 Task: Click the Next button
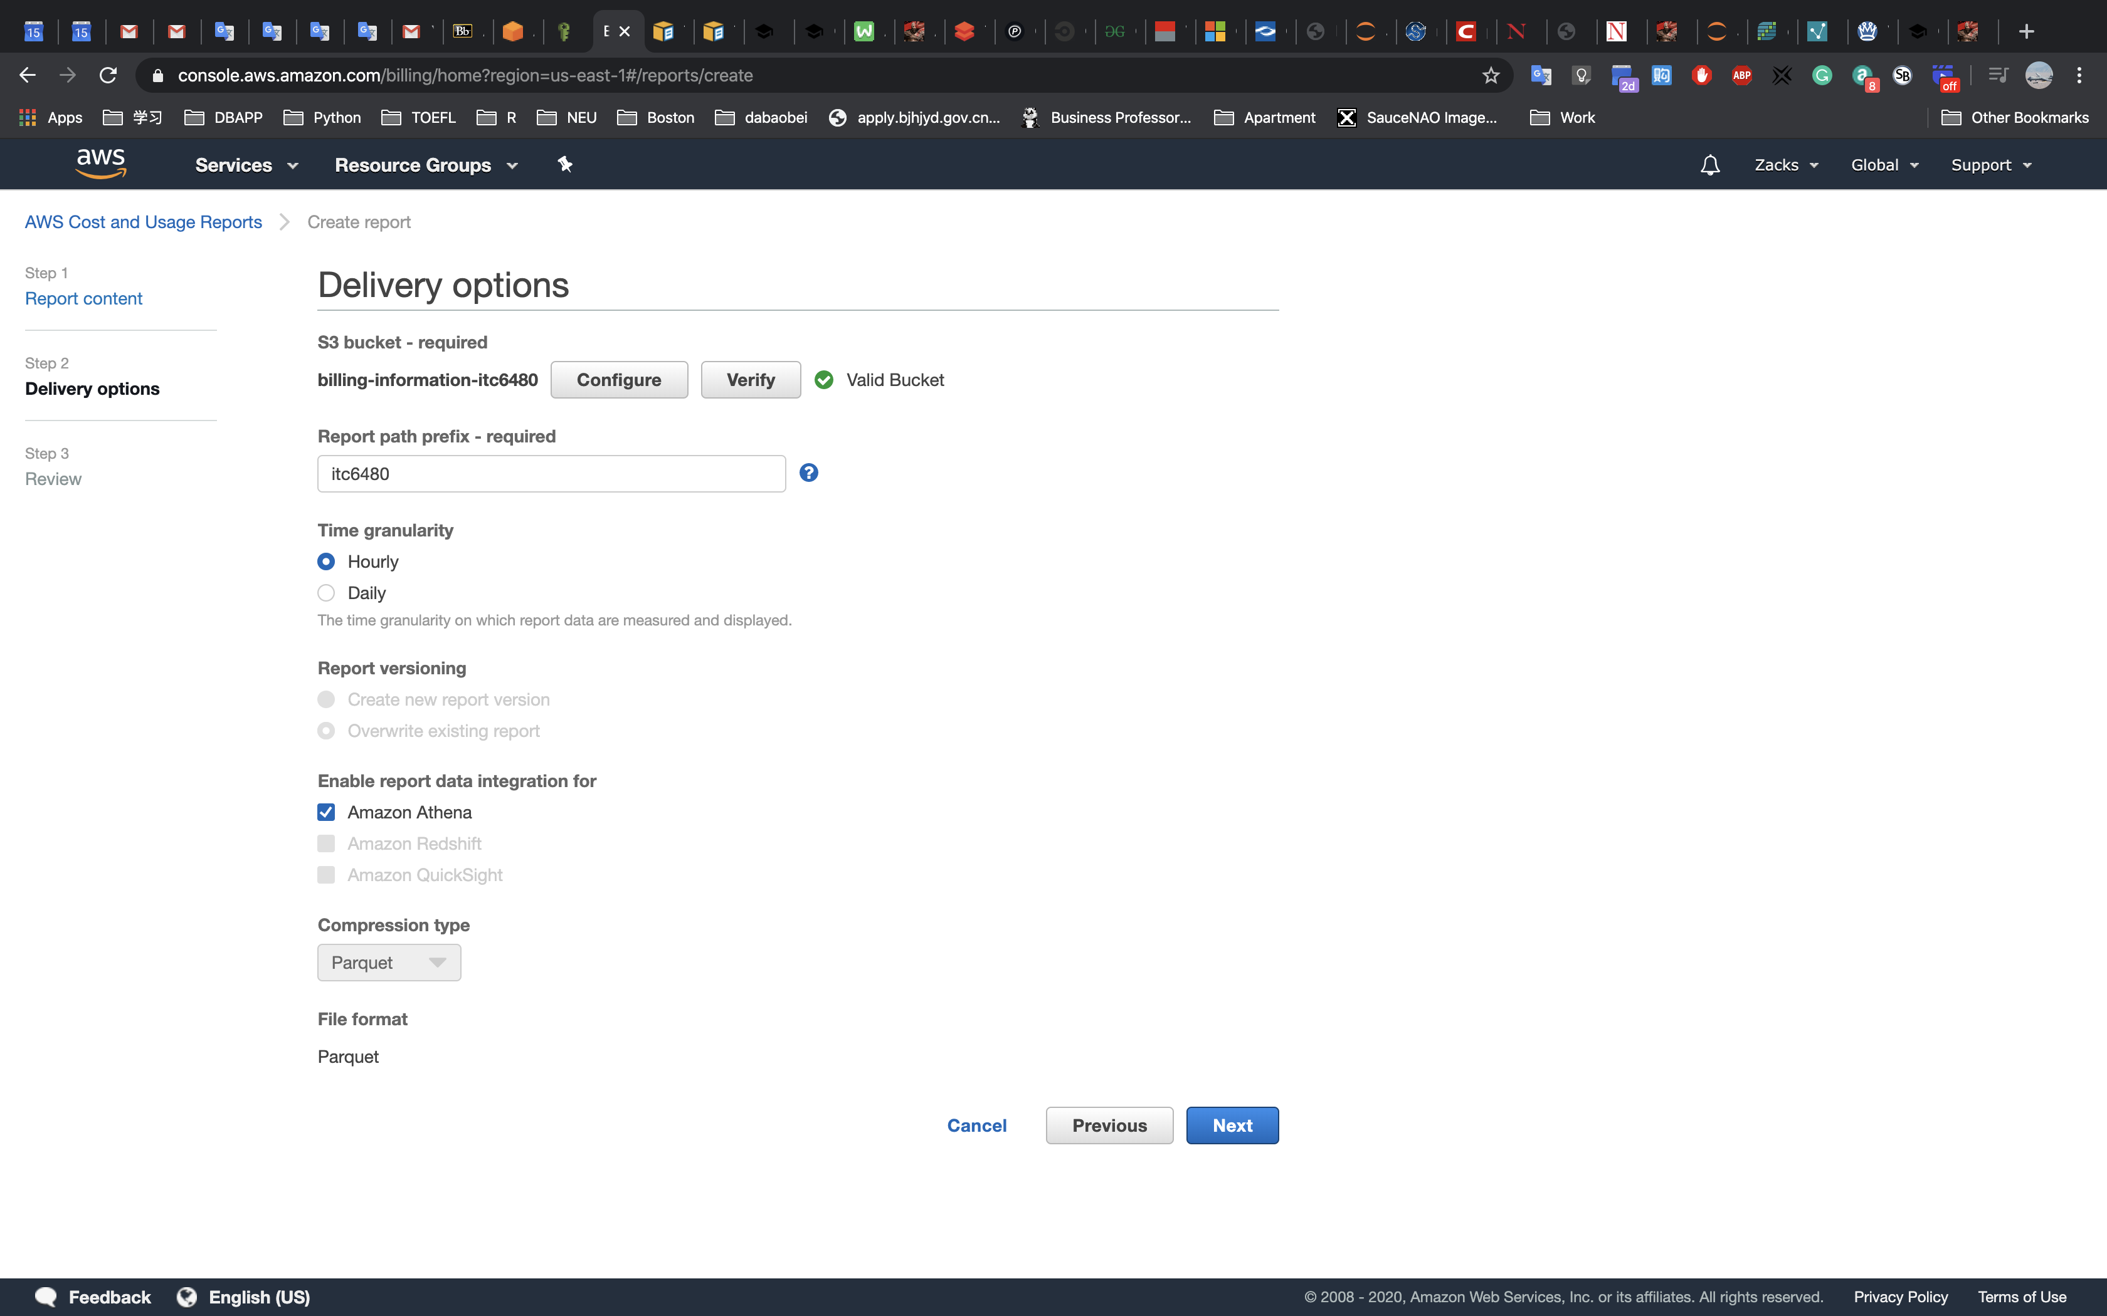pyautogui.click(x=1232, y=1125)
